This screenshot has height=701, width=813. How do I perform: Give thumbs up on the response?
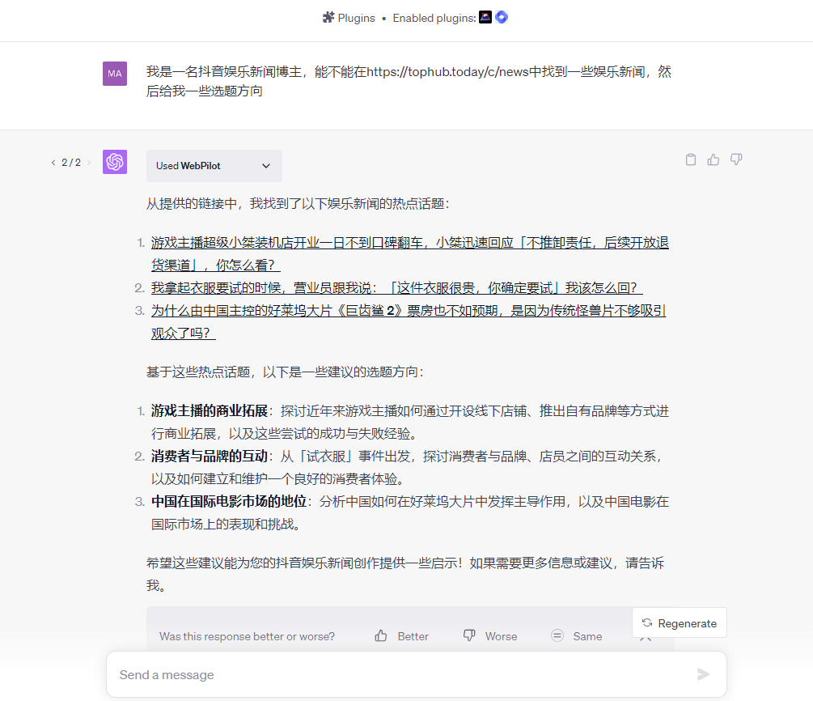(713, 159)
